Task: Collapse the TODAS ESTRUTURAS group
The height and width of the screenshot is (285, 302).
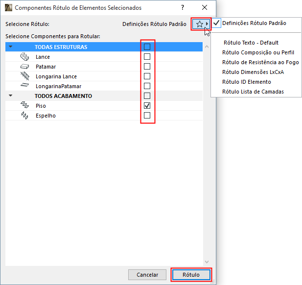Action: coord(11,47)
